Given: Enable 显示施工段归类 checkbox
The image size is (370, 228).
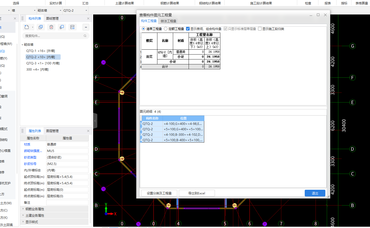Looking at the screenshot, I should 260,29.
